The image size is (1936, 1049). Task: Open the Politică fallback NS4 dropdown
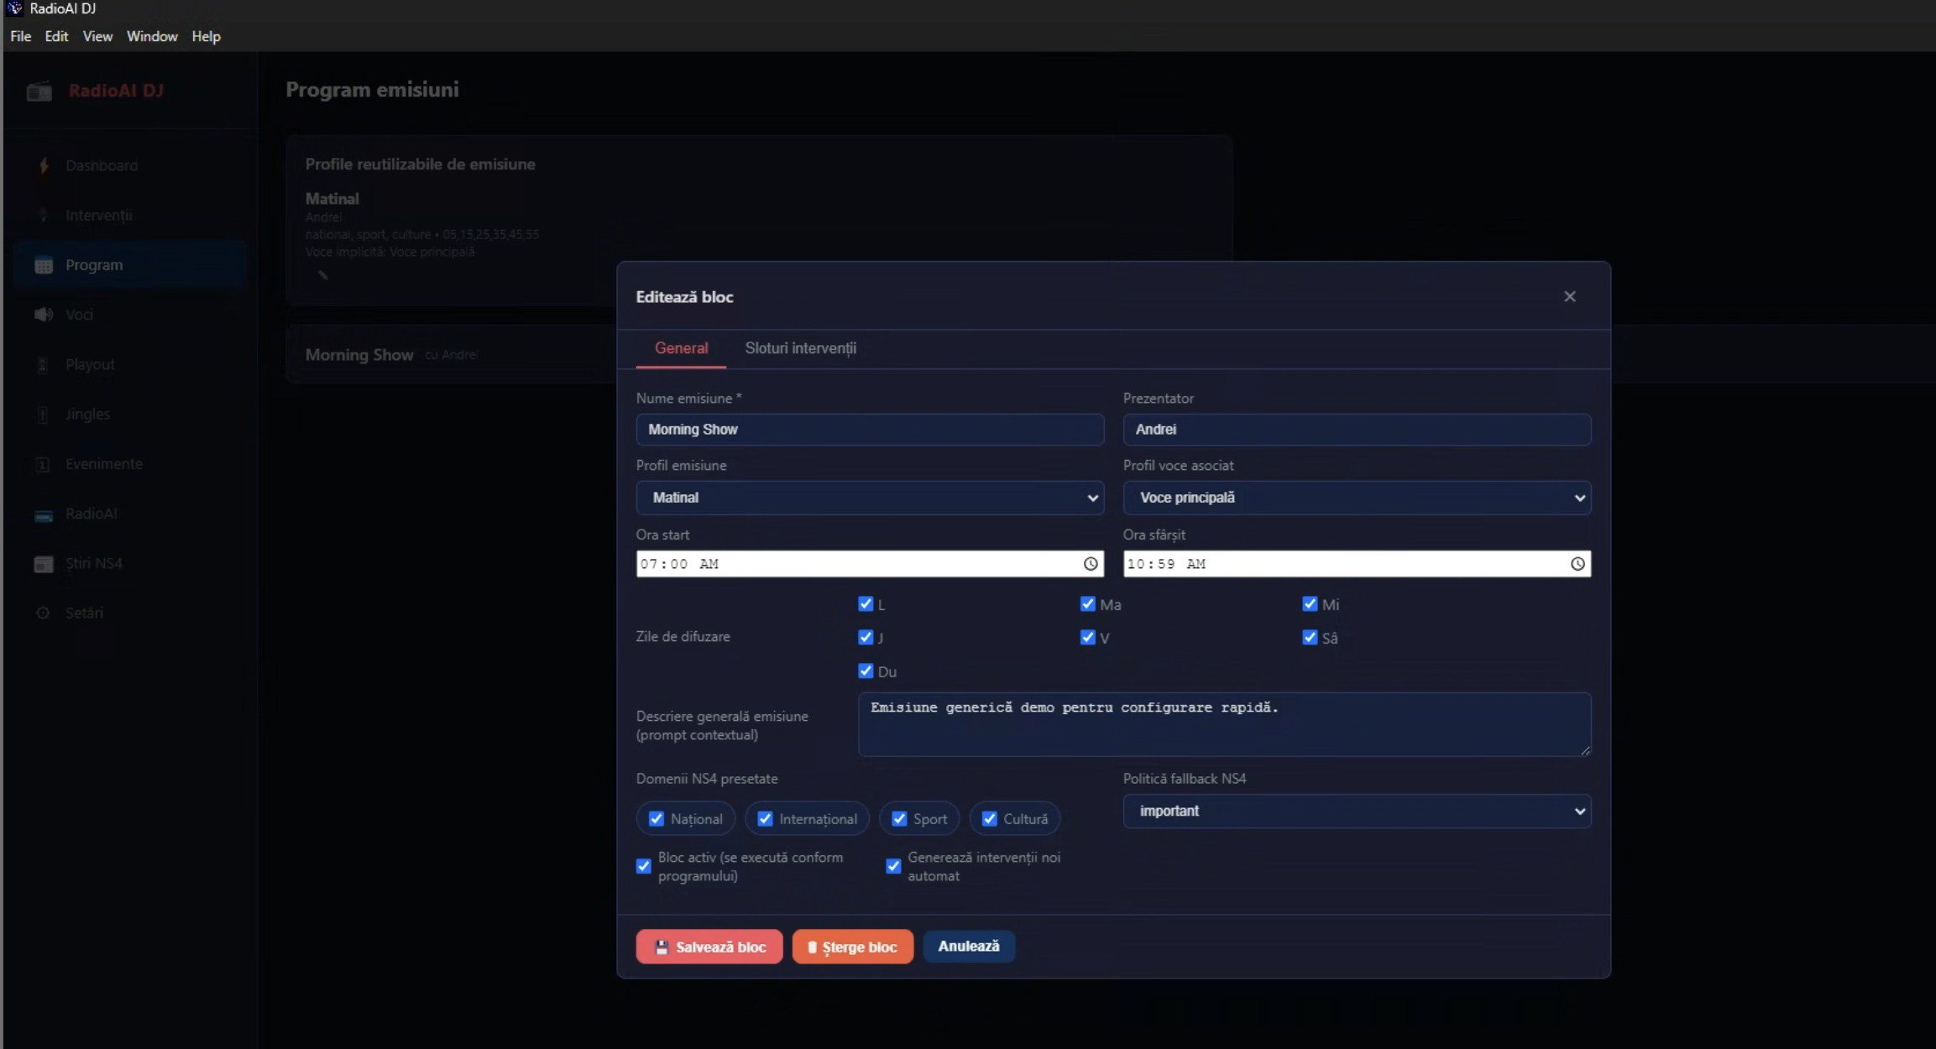click(x=1357, y=811)
